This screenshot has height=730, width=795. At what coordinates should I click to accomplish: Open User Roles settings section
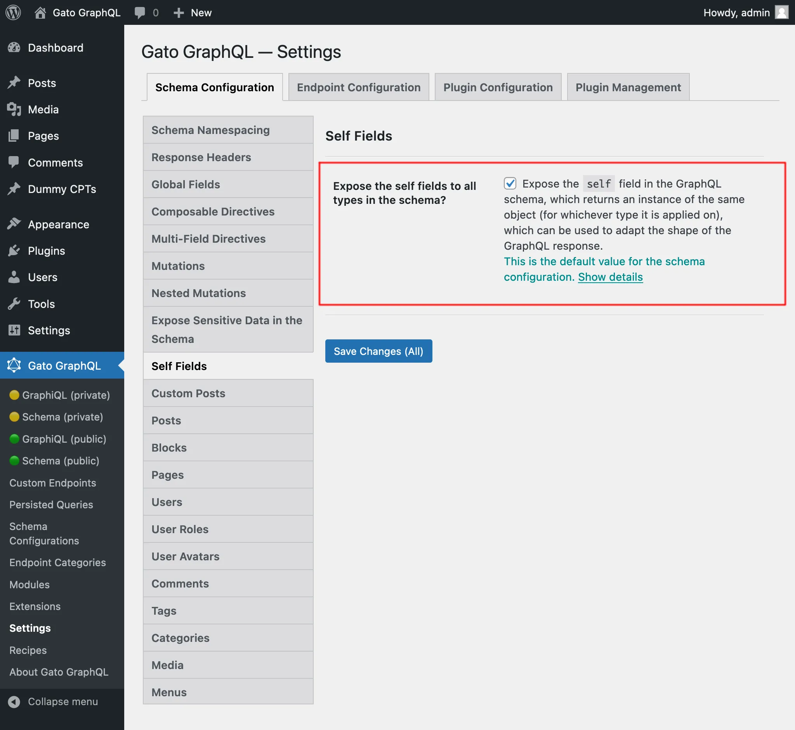click(228, 529)
